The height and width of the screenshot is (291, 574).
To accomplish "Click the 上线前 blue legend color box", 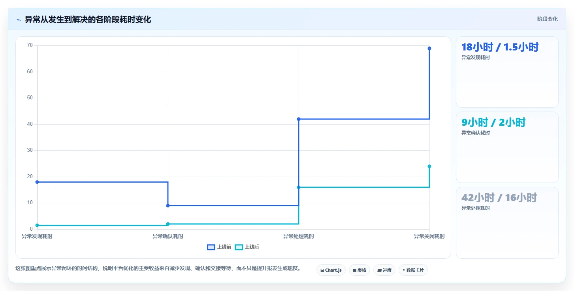I will pyautogui.click(x=211, y=247).
